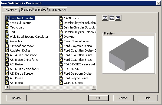The width and height of the screenshot is (162, 105).
Task: Click Appleton D-Size drawing icon
Action: pos(7,50)
